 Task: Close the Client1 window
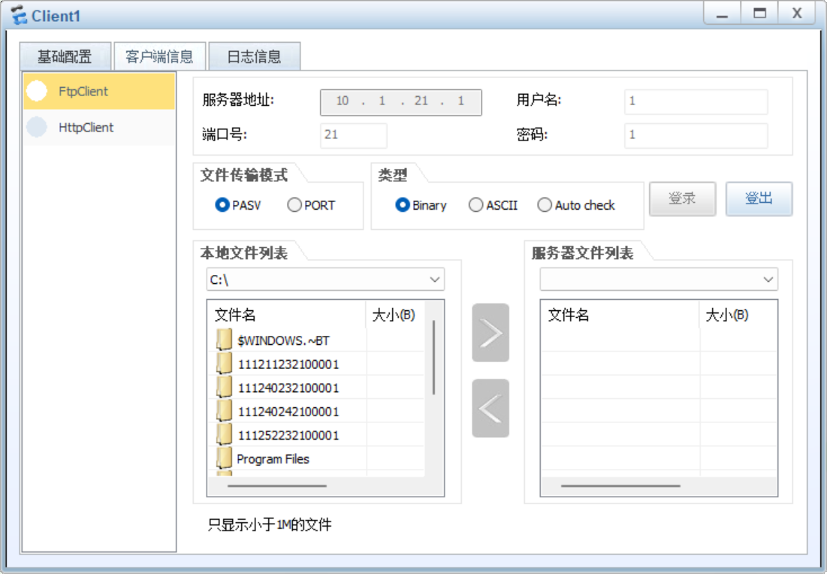point(797,14)
